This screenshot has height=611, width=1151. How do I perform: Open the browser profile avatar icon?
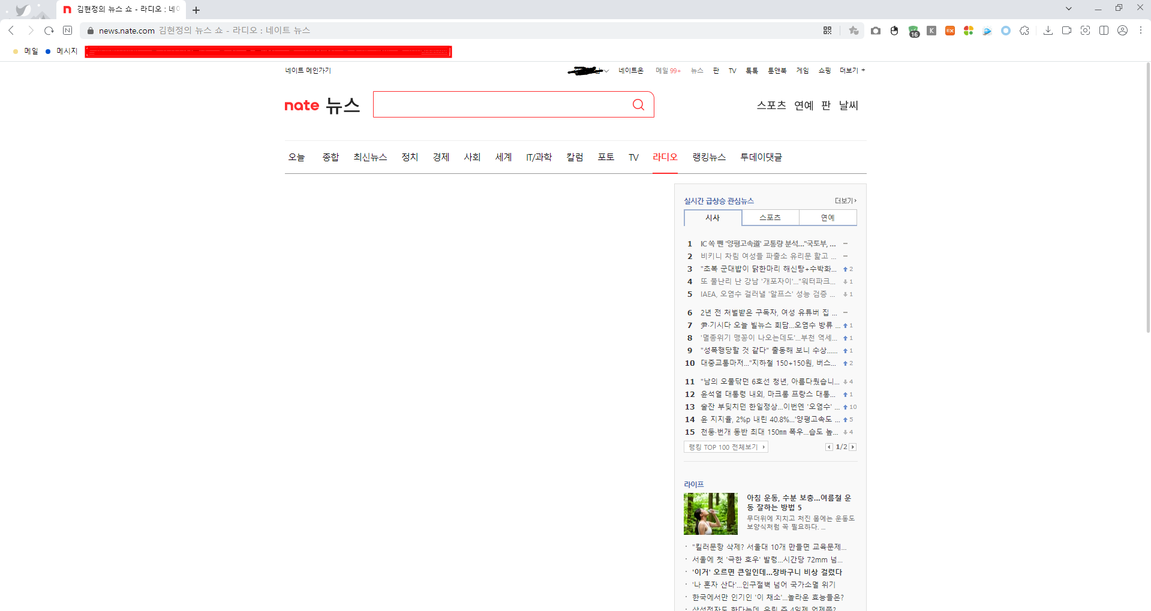coord(1122,31)
